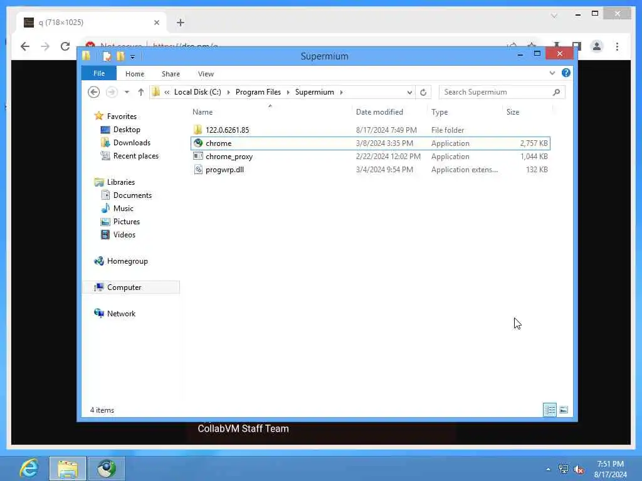
Task: Open the Videos library
Action: 124,234
